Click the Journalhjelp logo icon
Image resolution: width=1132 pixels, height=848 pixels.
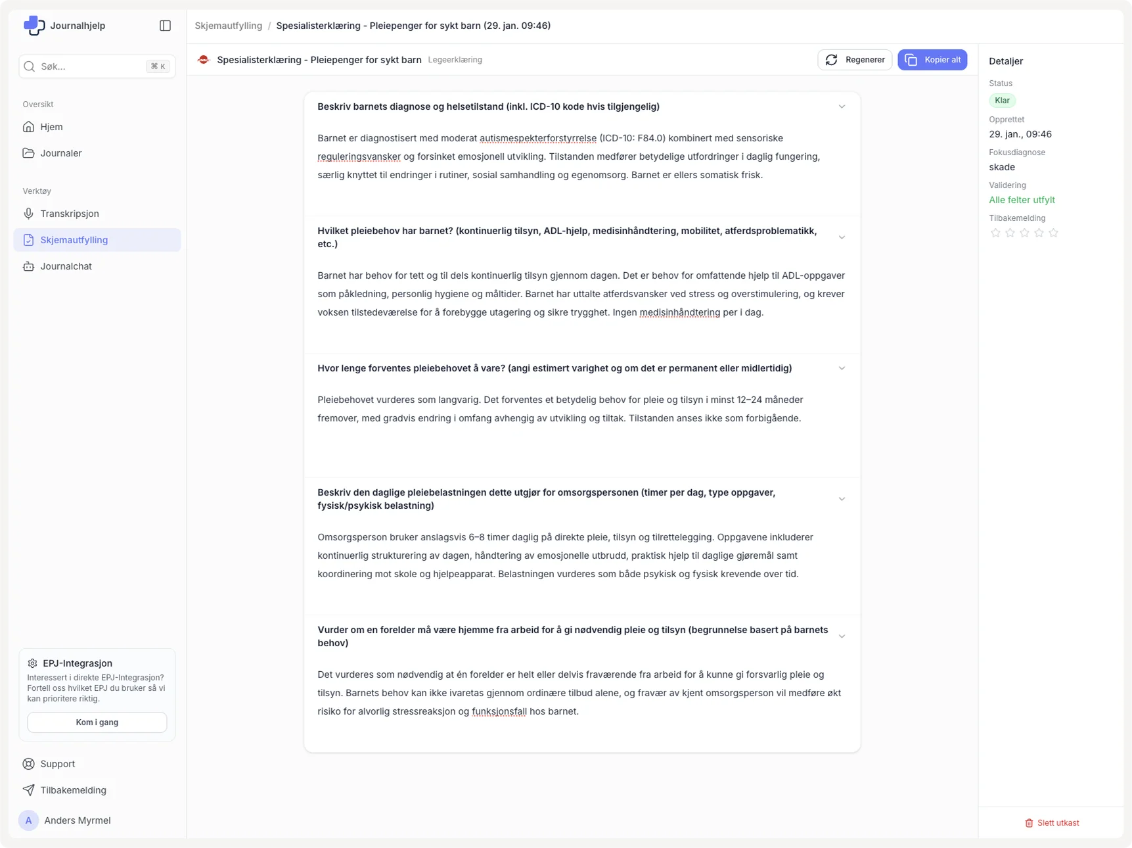(34, 26)
